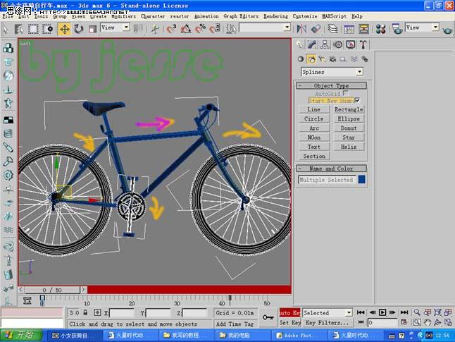Switch to Modify panel tab
455x342 pixels.
coord(312,44)
